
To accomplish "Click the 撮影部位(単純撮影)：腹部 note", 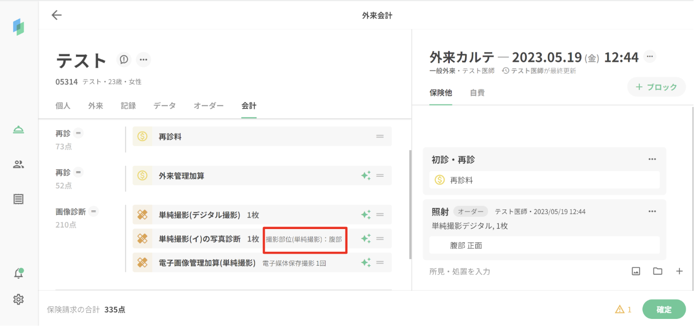I will 304,239.
